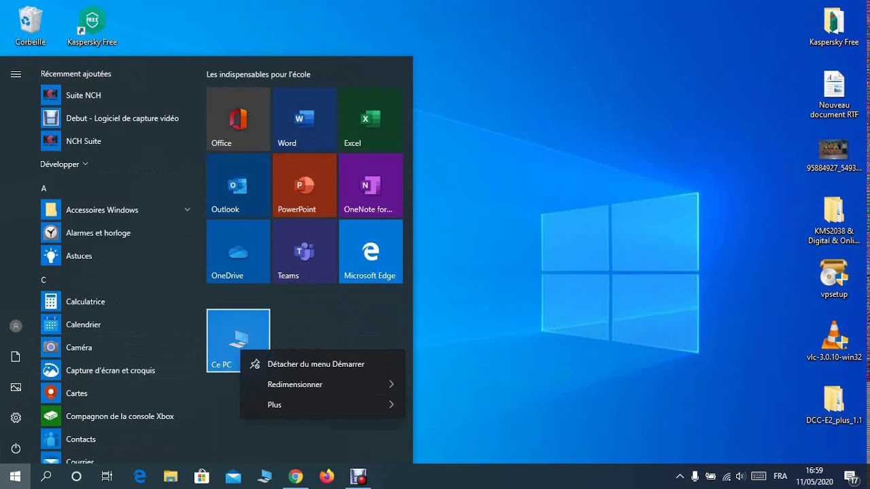The height and width of the screenshot is (489, 870).
Task: Open Documents icon in Start sidebar
Action: (x=16, y=357)
